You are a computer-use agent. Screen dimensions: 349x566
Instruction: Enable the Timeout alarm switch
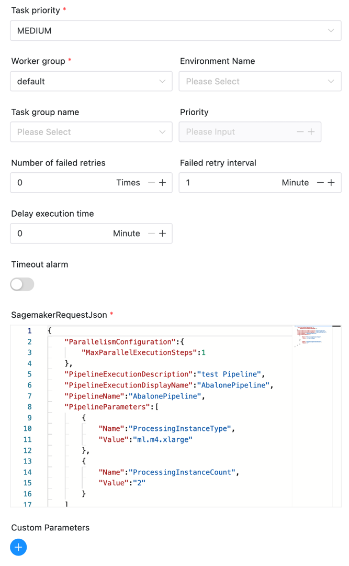tap(22, 284)
